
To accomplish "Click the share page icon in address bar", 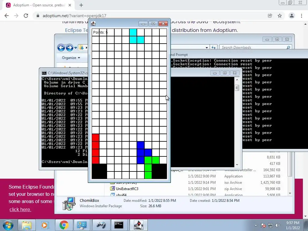I will point(270,16).
